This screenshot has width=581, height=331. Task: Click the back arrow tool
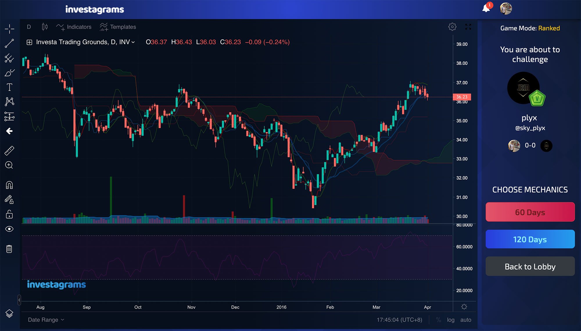click(9, 131)
